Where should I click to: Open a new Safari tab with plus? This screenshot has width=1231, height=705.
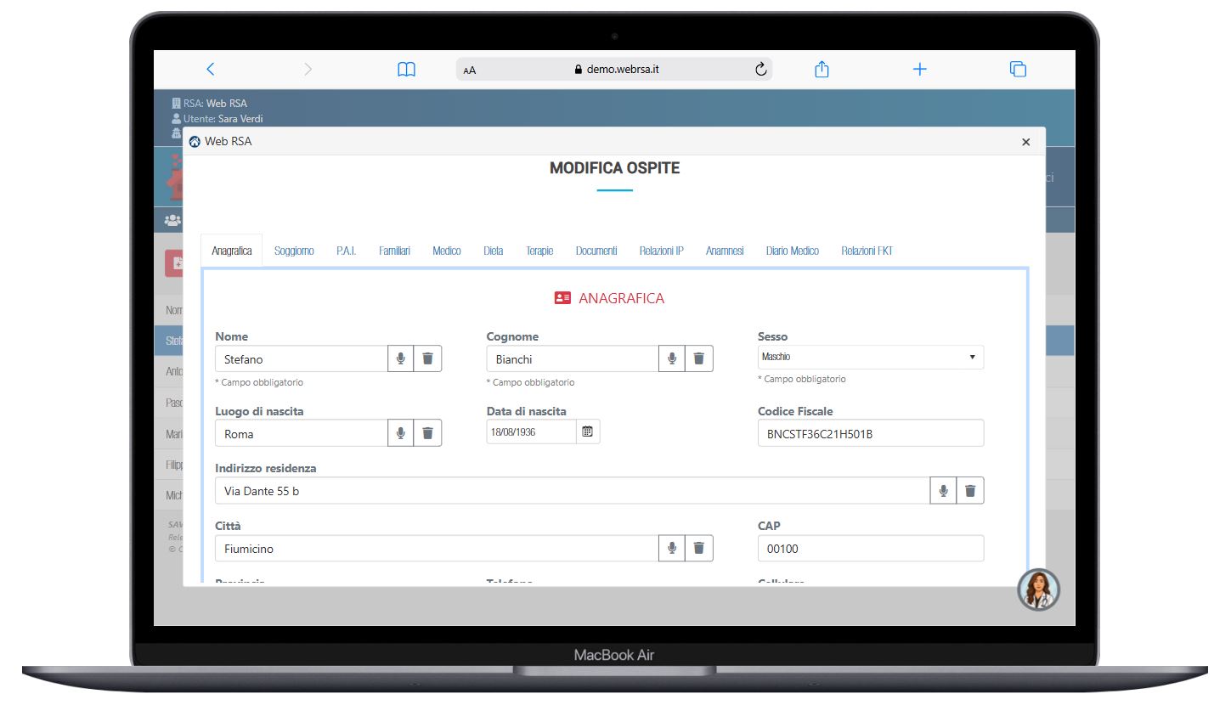[919, 70]
